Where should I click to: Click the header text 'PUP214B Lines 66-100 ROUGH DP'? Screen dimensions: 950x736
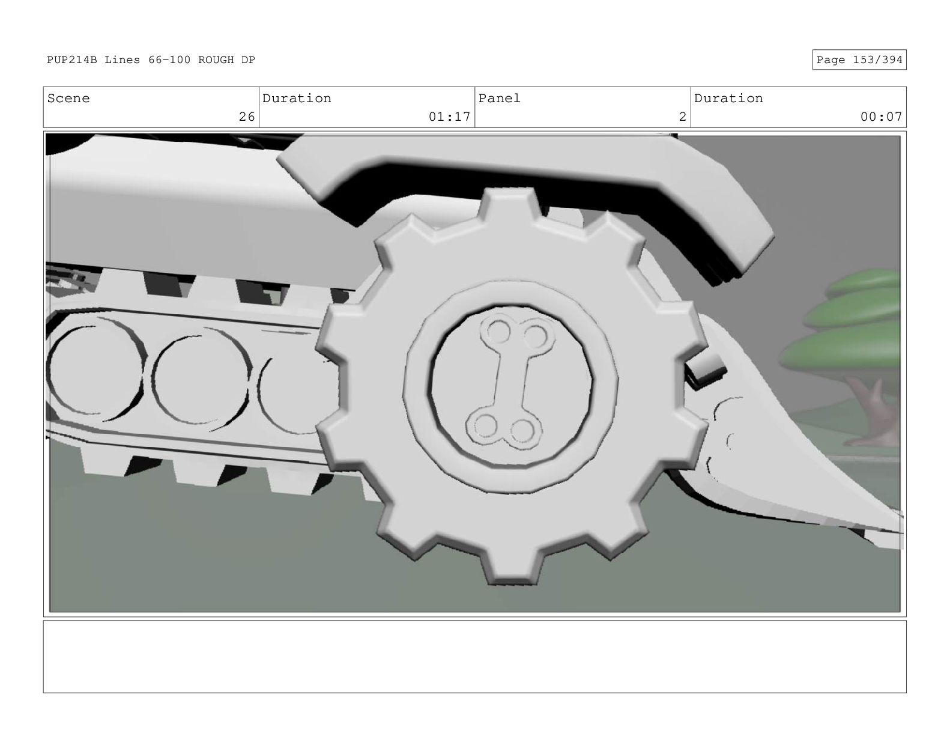point(151,60)
